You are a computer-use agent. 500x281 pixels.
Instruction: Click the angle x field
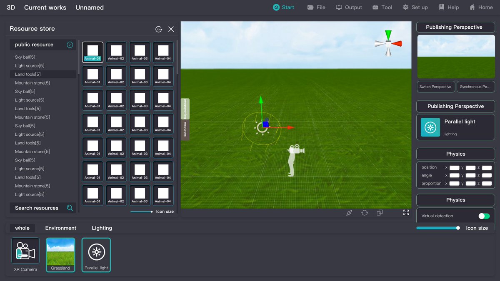(x=455, y=176)
